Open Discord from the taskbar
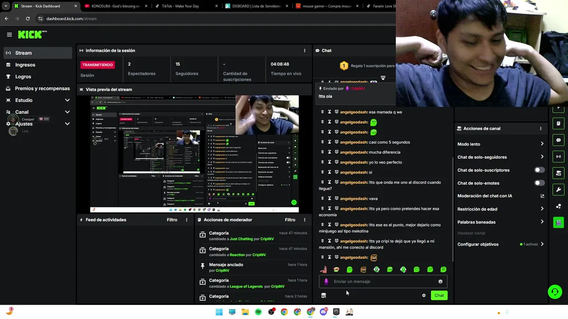Viewport: 568px width, 319px height. tap(323, 312)
